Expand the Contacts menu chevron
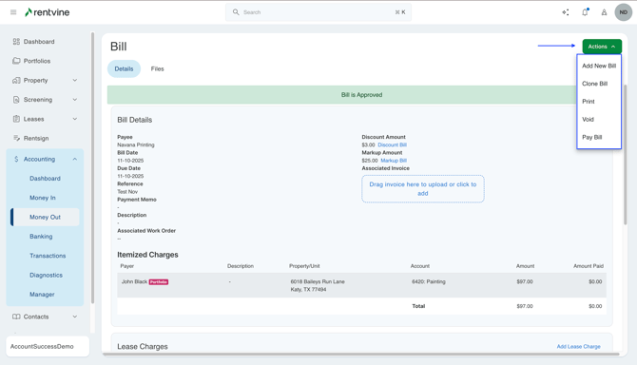The height and width of the screenshot is (365, 637). pyautogui.click(x=75, y=317)
